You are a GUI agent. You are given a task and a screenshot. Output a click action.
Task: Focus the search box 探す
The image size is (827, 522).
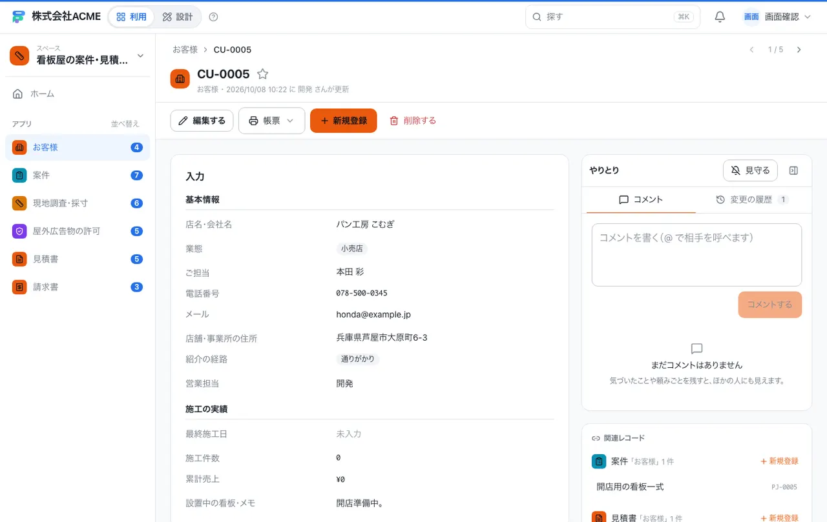[612, 17]
